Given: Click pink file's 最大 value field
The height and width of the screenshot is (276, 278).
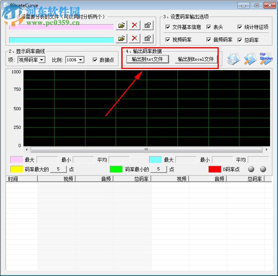Looking at the screenshot, I should click(x=47, y=160).
